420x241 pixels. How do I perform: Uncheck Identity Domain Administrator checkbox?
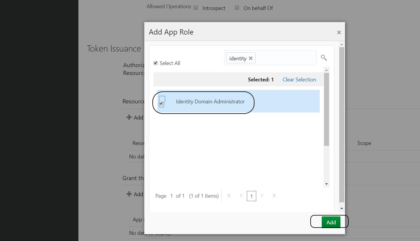pyautogui.click(x=161, y=103)
